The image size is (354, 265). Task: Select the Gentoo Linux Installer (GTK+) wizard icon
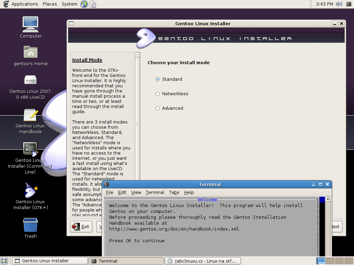[31, 190]
